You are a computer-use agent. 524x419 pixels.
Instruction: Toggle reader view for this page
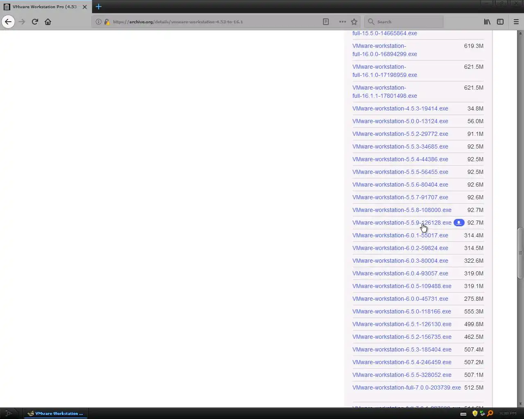point(326,22)
